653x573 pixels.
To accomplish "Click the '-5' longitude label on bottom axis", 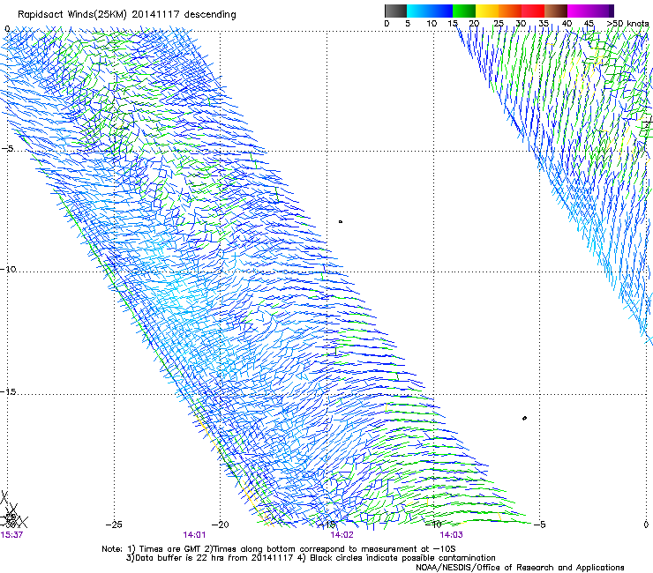I will point(539,525).
